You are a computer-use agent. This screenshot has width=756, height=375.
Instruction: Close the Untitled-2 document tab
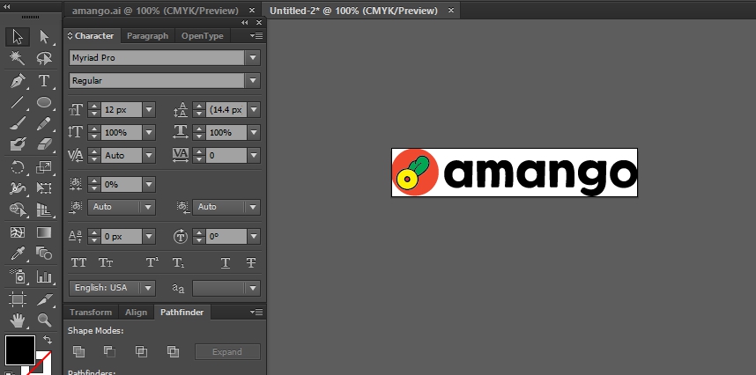(451, 10)
